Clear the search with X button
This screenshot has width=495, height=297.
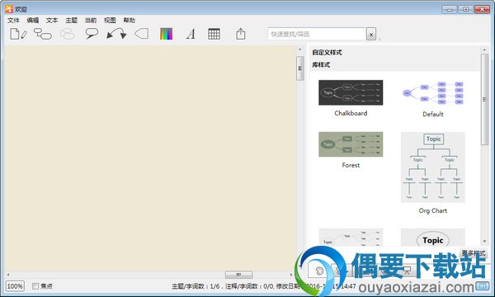[x=371, y=34]
